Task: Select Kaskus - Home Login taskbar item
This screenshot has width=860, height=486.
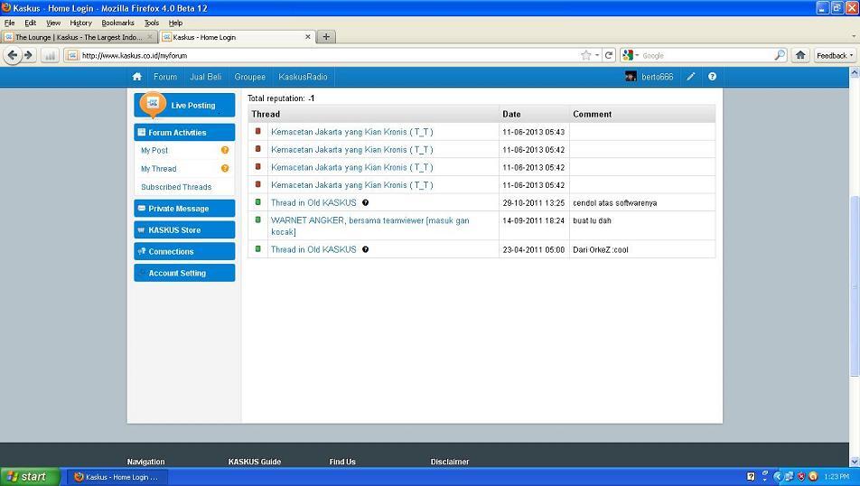Action: [118, 477]
